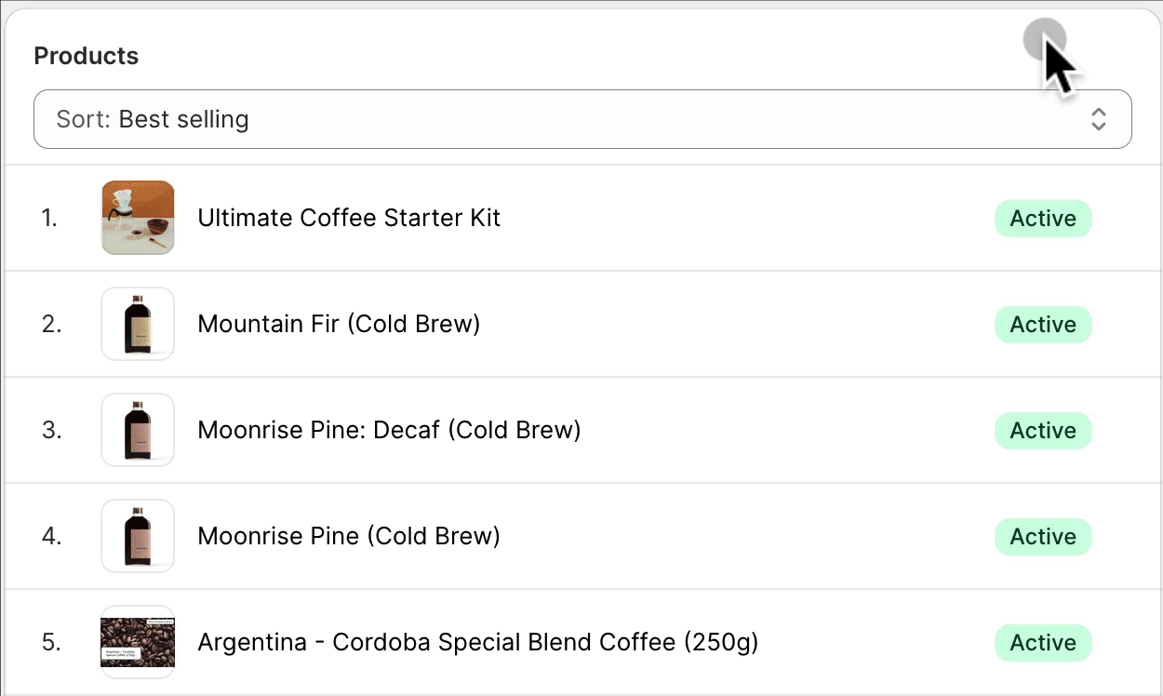1163x696 pixels.
Task: Click rank number 1 in list
Action: tap(48, 219)
